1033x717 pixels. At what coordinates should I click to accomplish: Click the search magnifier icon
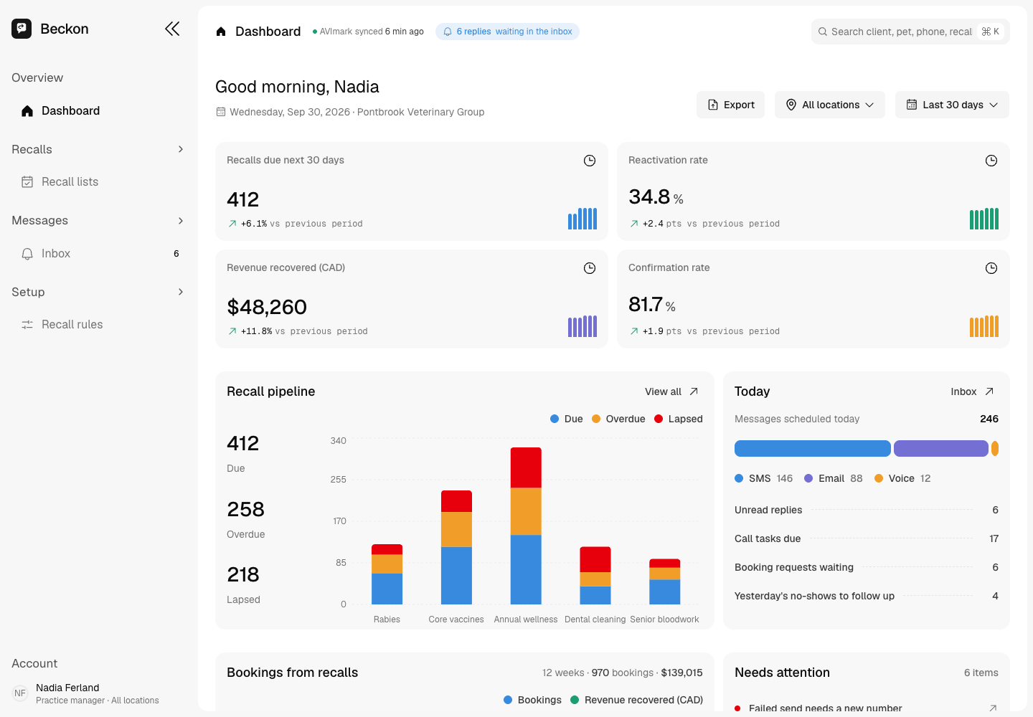[823, 32]
